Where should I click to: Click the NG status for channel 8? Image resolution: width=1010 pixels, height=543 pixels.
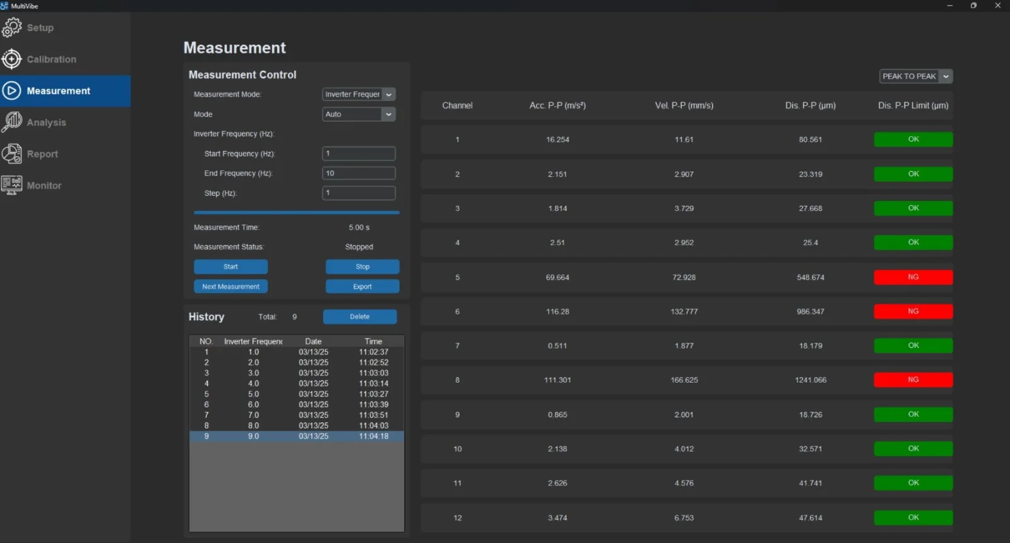click(x=913, y=380)
